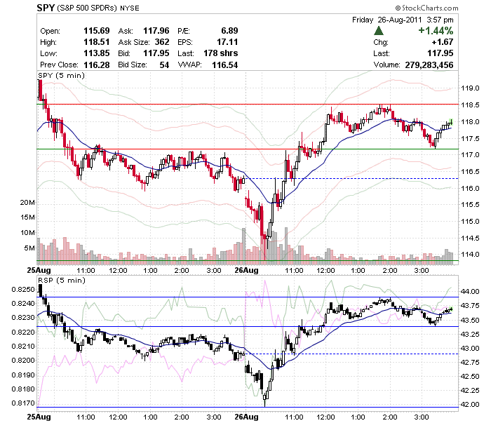Click the Volume value 279,283,456
This screenshot has width=491, height=423.
(x=429, y=65)
